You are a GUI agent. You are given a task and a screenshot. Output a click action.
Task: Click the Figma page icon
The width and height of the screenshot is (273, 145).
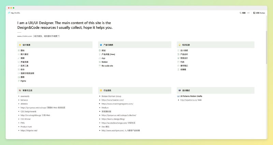[19, 81]
